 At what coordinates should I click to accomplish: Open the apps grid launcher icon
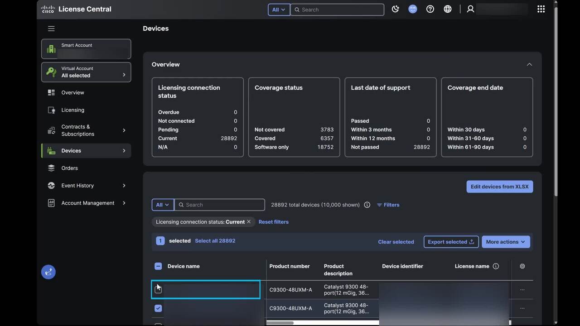541,9
